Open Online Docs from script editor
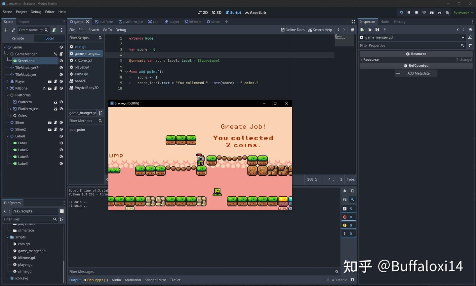 (x=292, y=30)
